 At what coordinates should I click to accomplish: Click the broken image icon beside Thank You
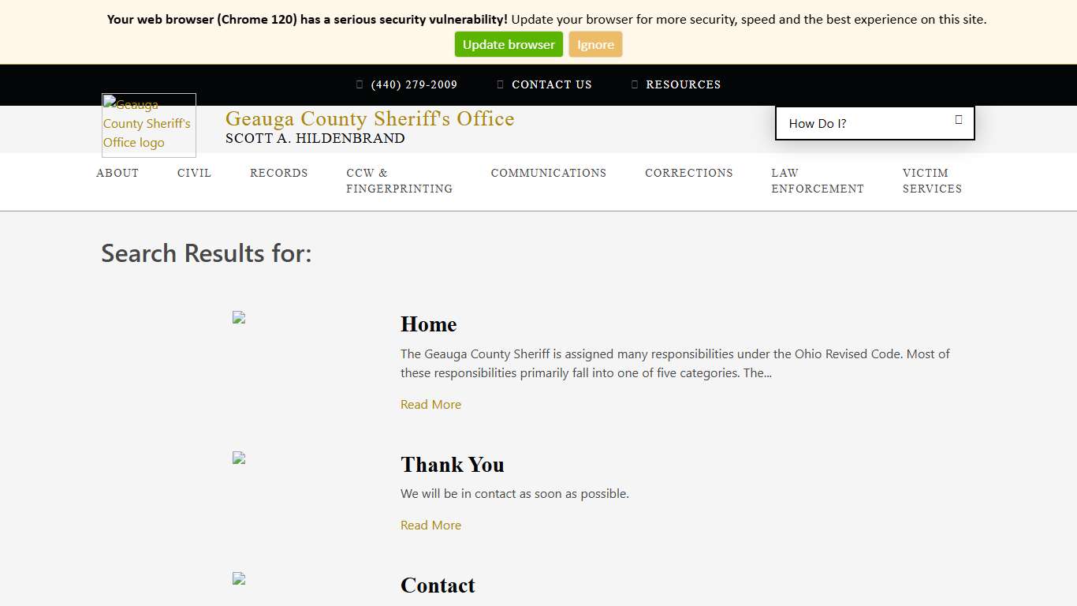[x=239, y=458]
